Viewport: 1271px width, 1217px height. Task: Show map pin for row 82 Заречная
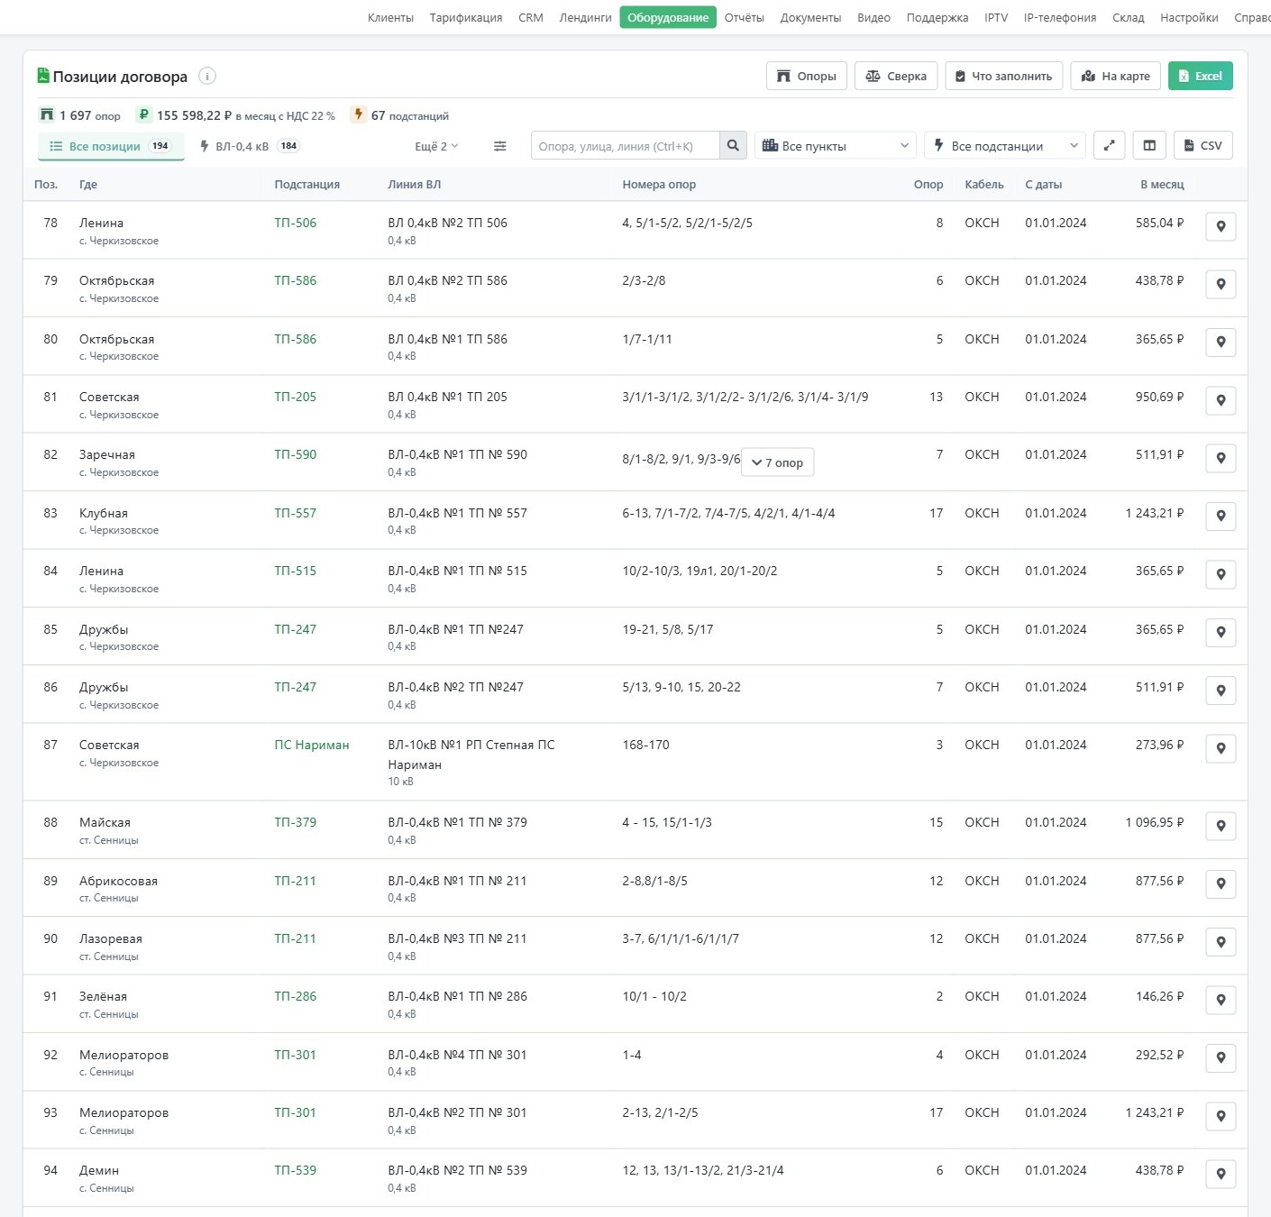1221,458
